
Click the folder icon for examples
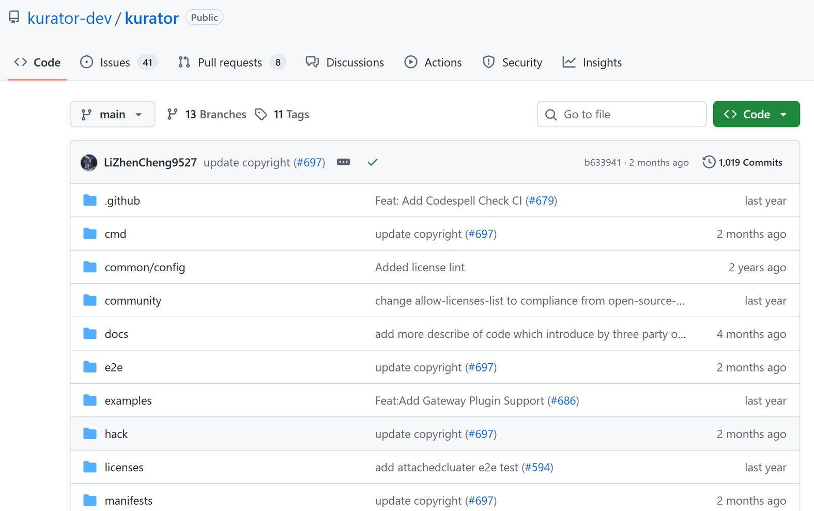click(x=90, y=400)
